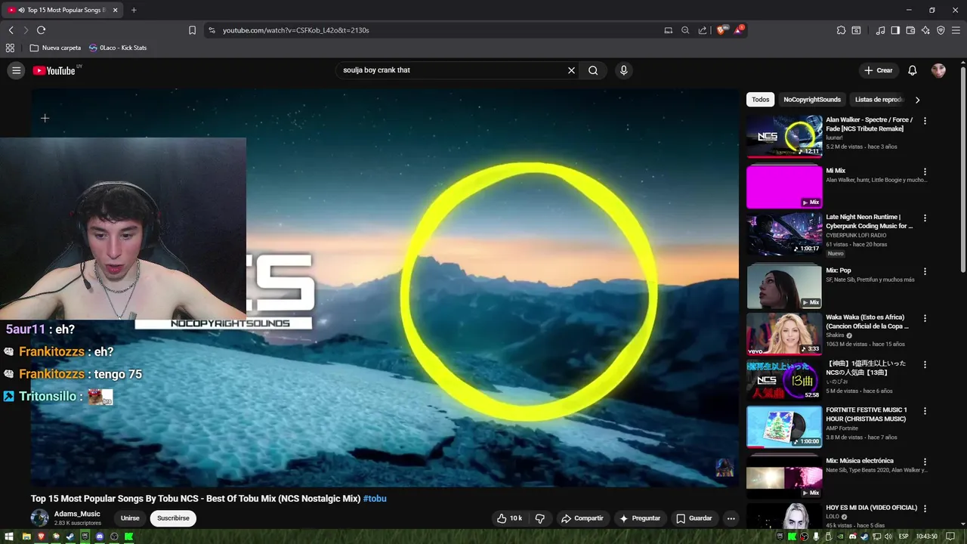Open the three-dot more actions menu

(731, 518)
